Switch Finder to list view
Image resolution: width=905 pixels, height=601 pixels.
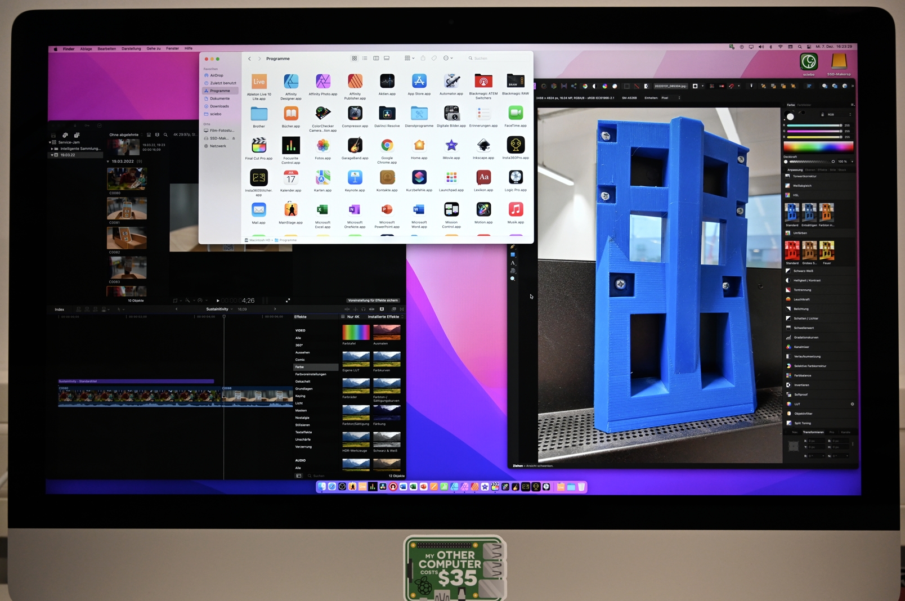(x=365, y=59)
